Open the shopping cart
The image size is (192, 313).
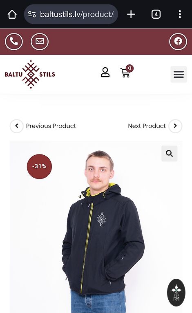click(127, 71)
